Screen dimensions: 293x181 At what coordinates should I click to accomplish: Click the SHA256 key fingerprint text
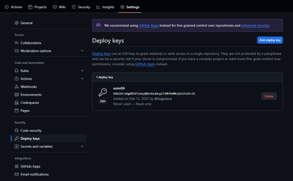154,94
